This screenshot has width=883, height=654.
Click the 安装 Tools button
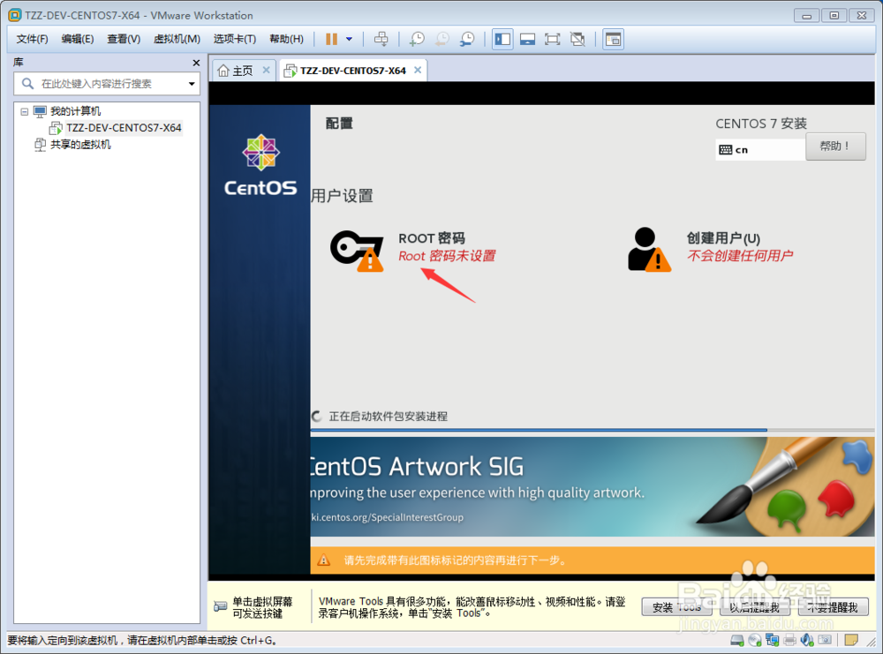[x=676, y=607]
